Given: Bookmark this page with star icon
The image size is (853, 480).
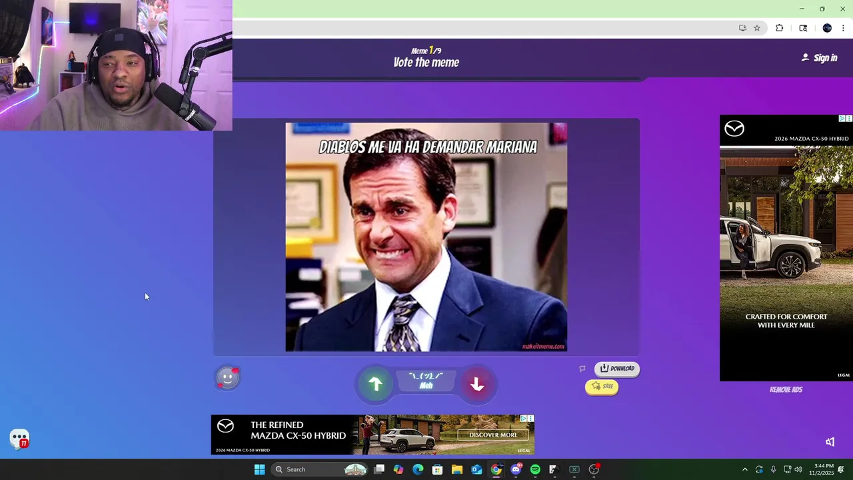Looking at the screenshot, I should click(757, 28).
